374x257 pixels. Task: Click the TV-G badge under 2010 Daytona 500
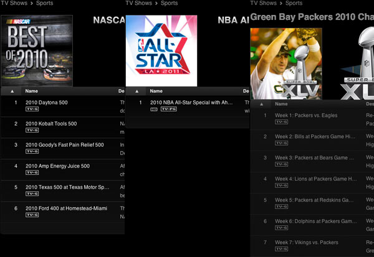[32, 109]
